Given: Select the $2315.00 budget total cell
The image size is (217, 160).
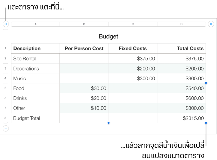Looking at the screenshot, I should click(x=182, y=118).
